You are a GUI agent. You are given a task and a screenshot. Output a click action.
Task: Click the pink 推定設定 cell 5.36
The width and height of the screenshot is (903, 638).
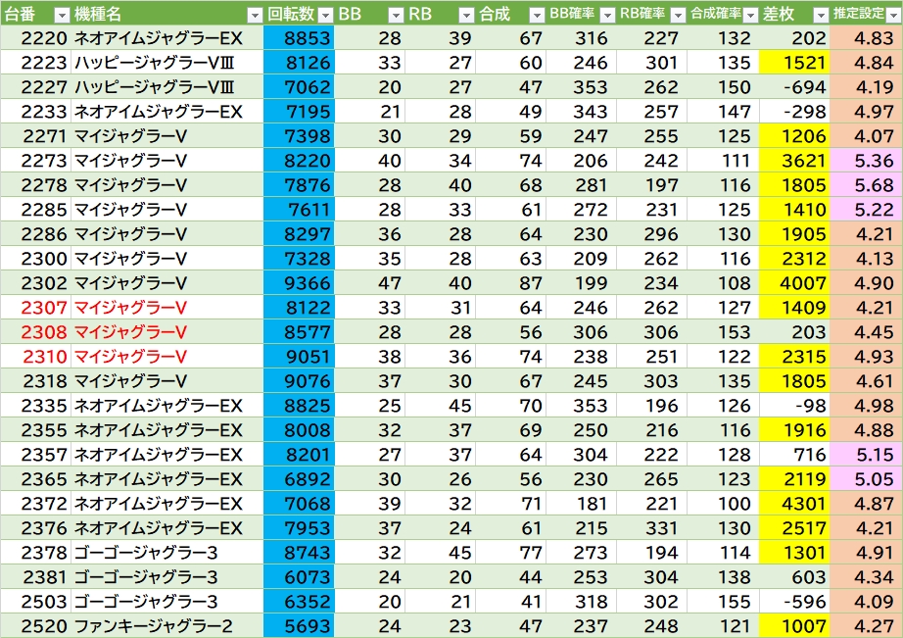(x=866, y=160)
